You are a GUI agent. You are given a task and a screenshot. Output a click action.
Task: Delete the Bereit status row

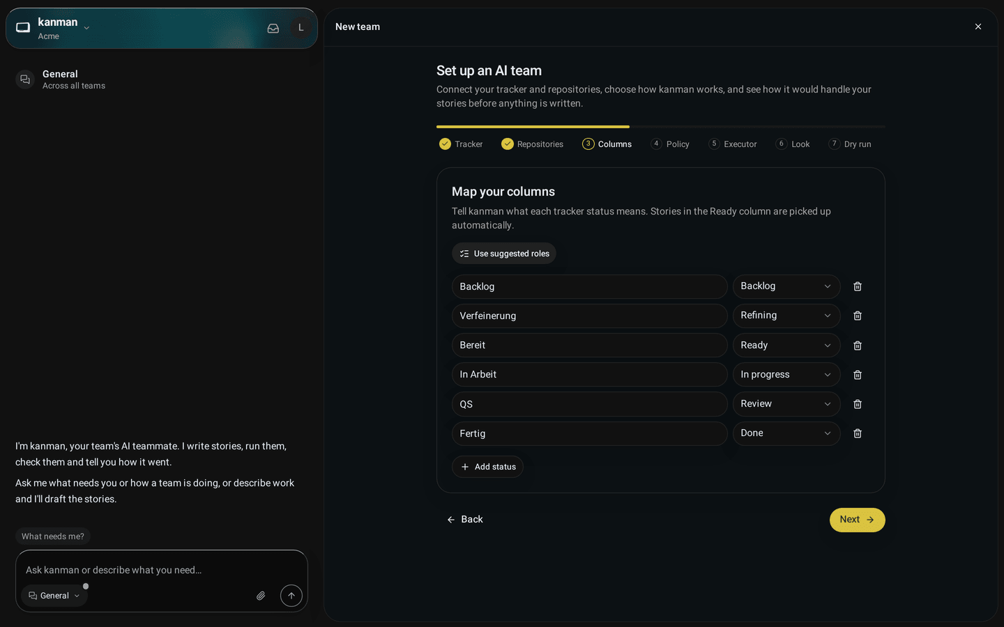[858, 346]
